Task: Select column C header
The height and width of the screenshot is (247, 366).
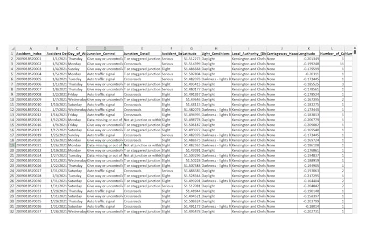Action: [x=77, y=48]
